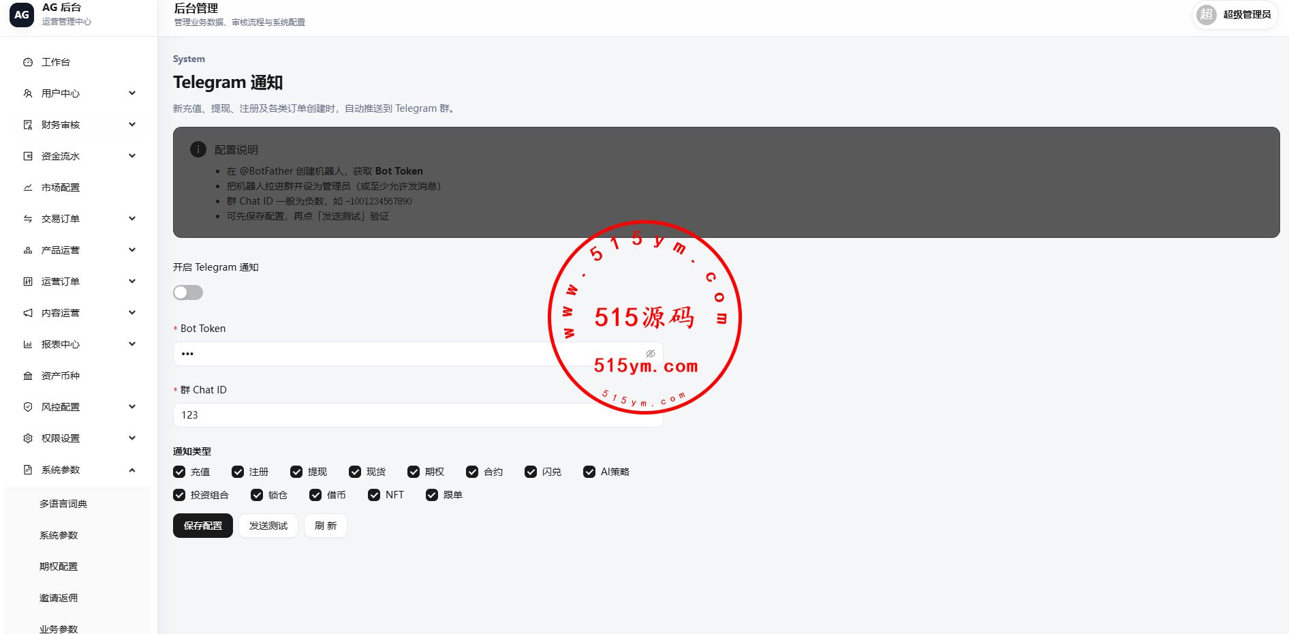Uncheck the 现货 notification checkbox

[x=355, y=472]
